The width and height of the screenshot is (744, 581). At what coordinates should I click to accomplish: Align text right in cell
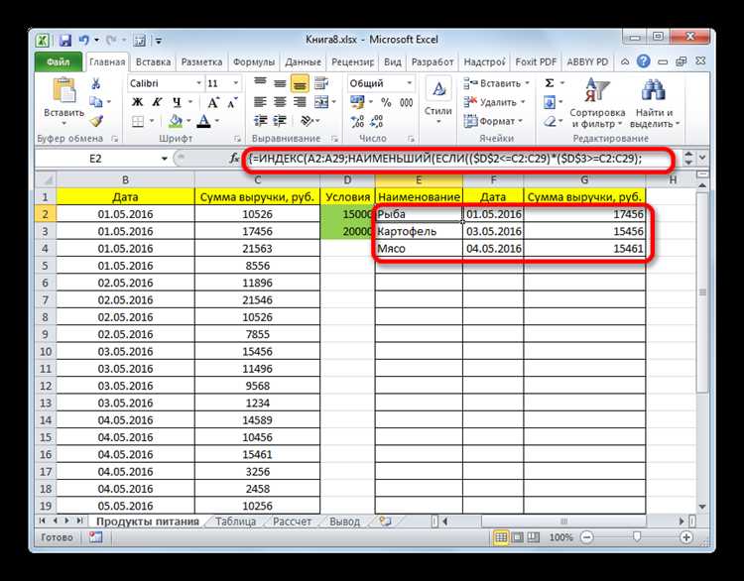(x=300, y=102)
